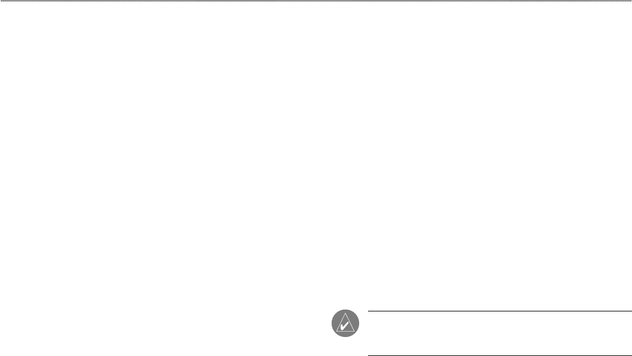Click the upper line of the note box
This screenshot has width=632, height=356.
coord(500,311)
